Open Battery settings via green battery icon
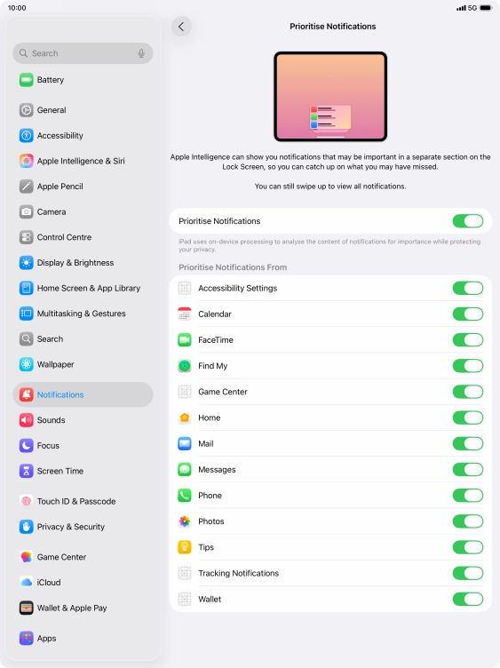The height and width of the screenshot is (668, 500). 27,80
